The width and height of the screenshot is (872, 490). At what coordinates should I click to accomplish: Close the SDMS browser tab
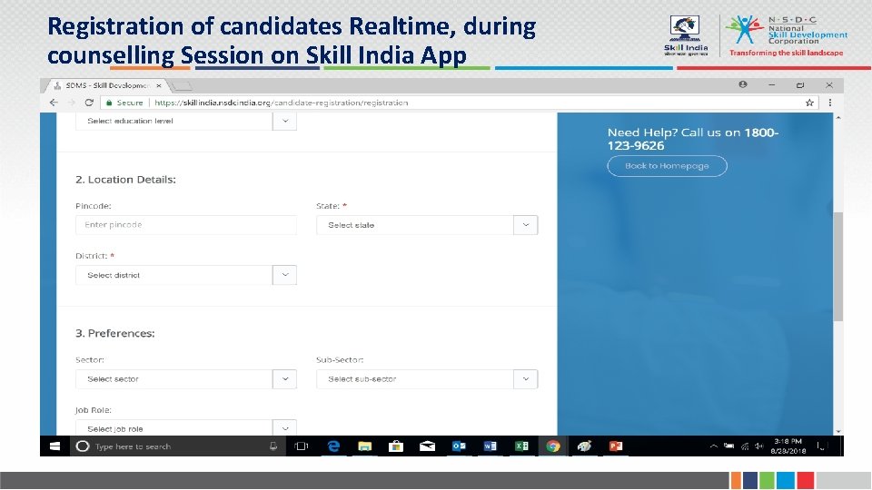(x=158, y=85)
